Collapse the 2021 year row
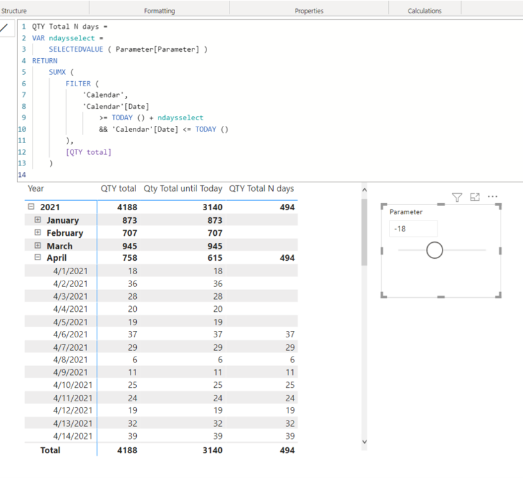The height and width of the screenshot is (478, 523). tap(31, 206)
